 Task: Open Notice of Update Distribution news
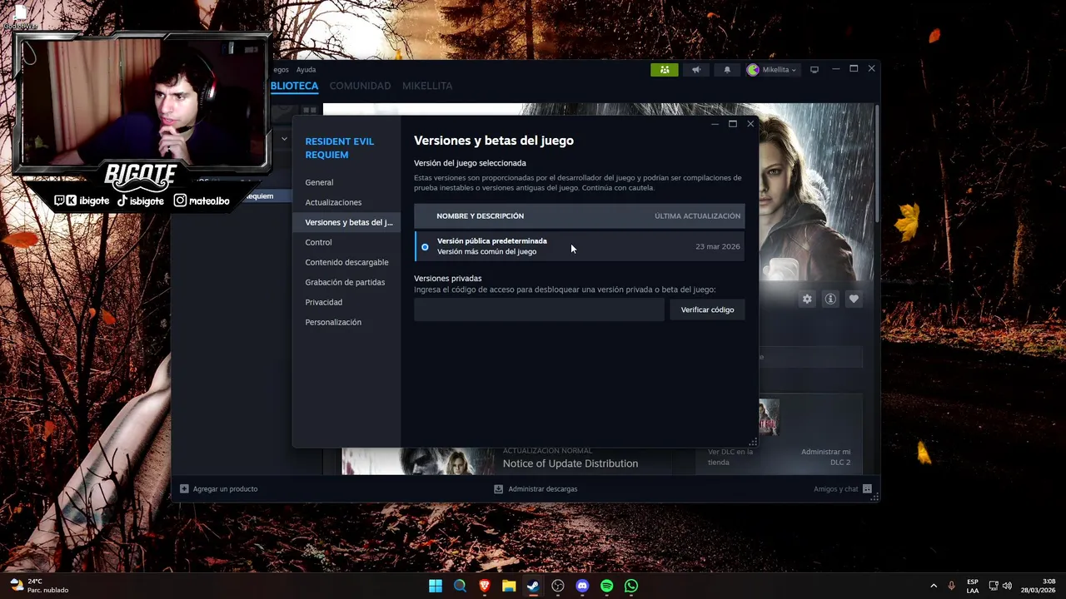(570, 463)
